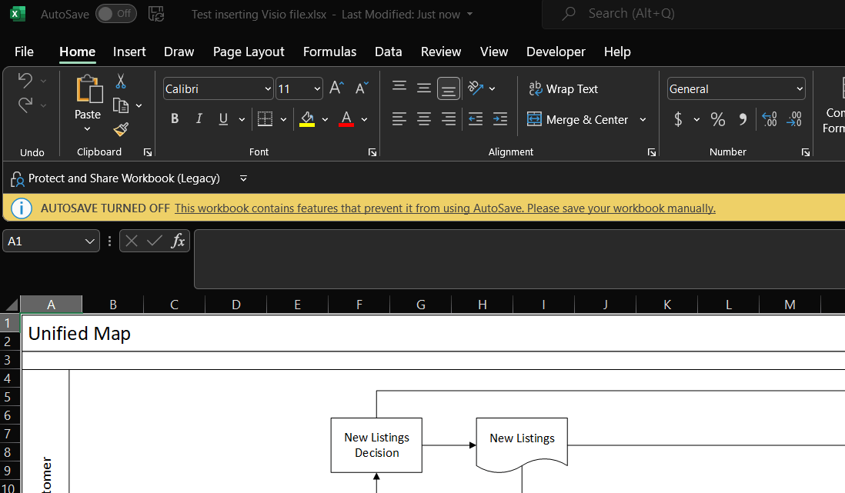
Task: Turn on the AutoSave switch
Action: [116, 14]
